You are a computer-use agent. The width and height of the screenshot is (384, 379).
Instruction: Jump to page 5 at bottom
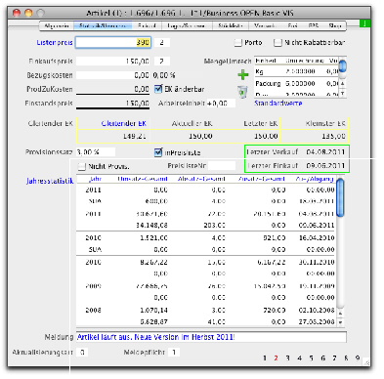[311, 358]
